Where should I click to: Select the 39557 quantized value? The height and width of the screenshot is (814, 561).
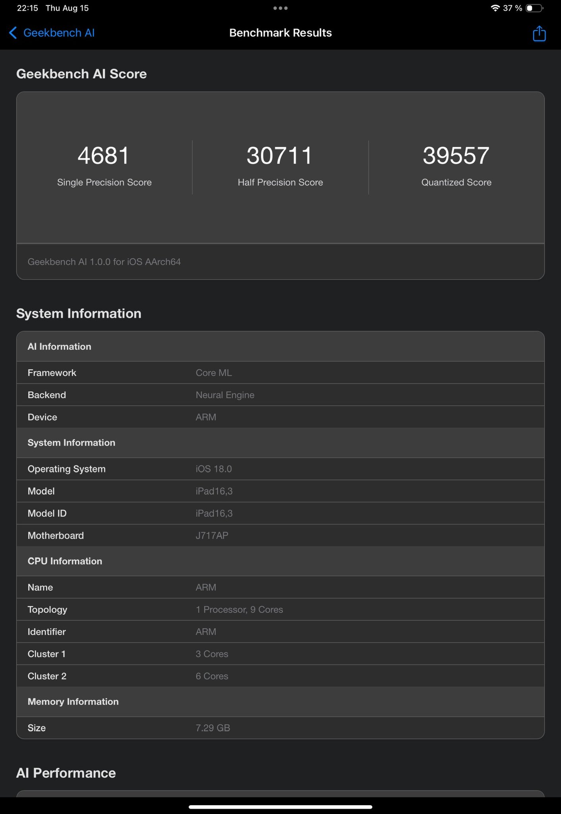point(456,155)
